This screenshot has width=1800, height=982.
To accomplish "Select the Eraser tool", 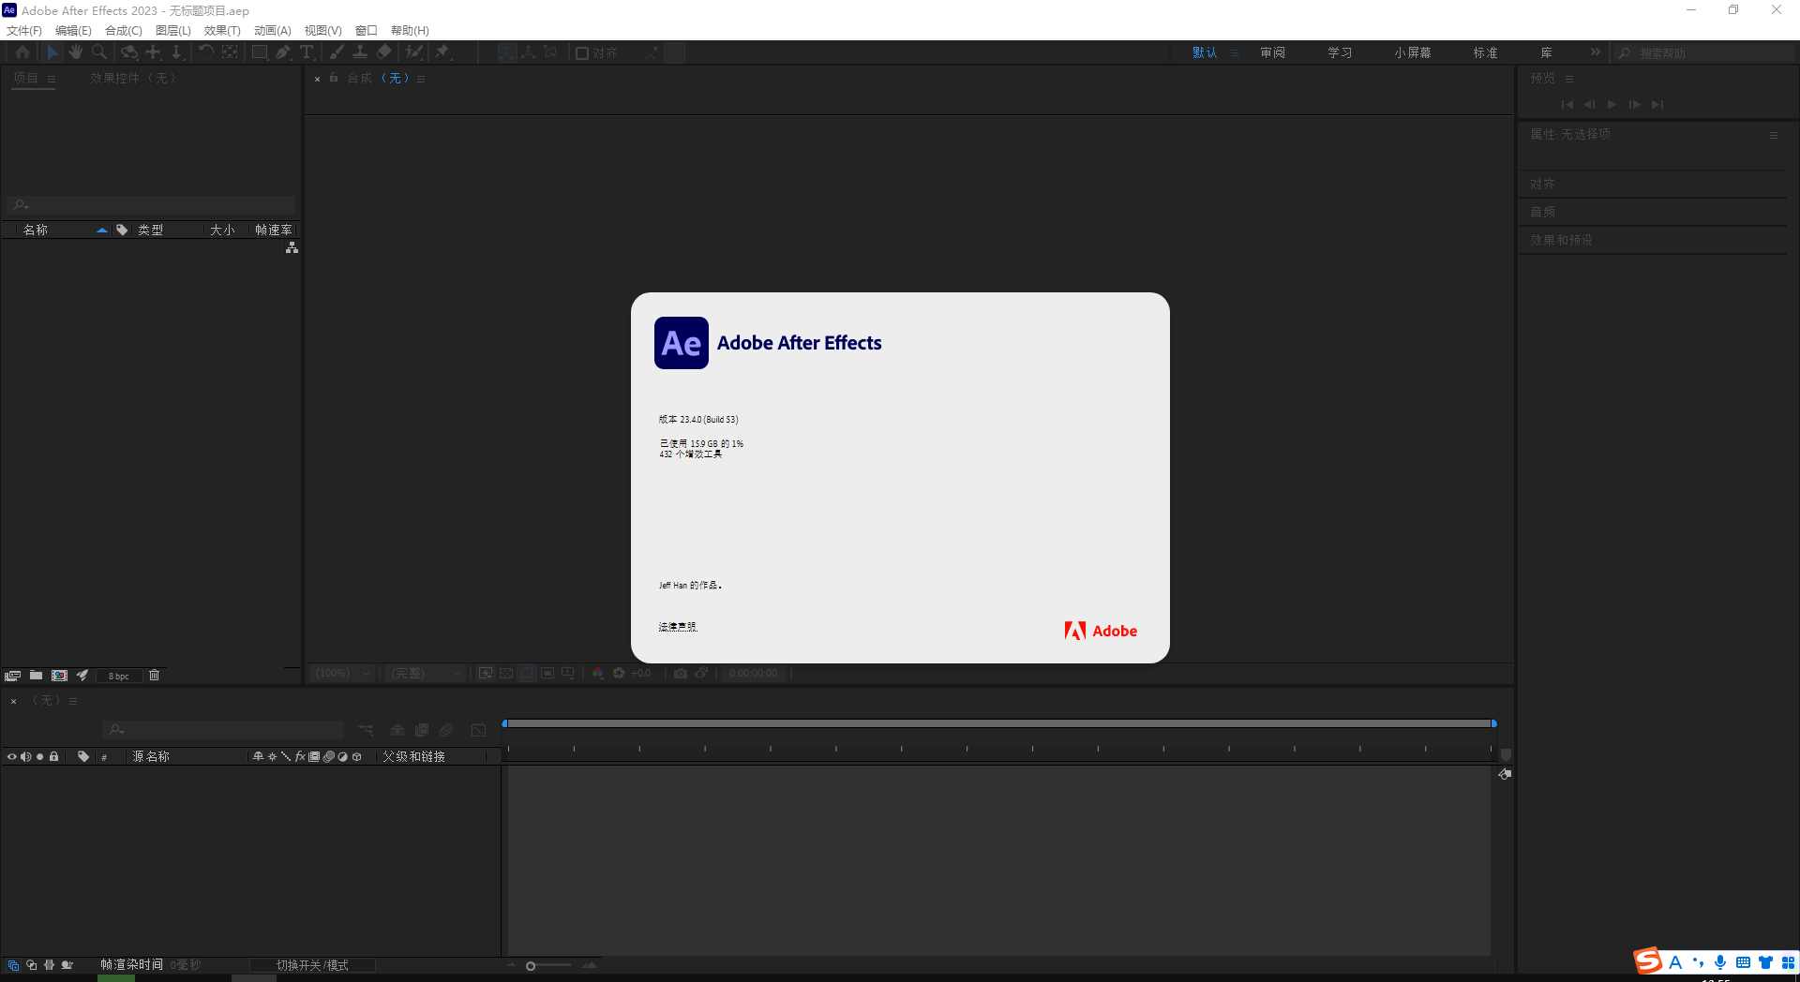I will pyautogui.click(x=383, y=52).
